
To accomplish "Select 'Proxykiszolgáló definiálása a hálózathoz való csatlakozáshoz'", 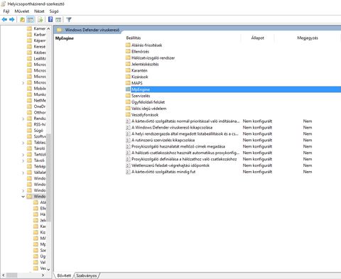I will coord(184,159).
